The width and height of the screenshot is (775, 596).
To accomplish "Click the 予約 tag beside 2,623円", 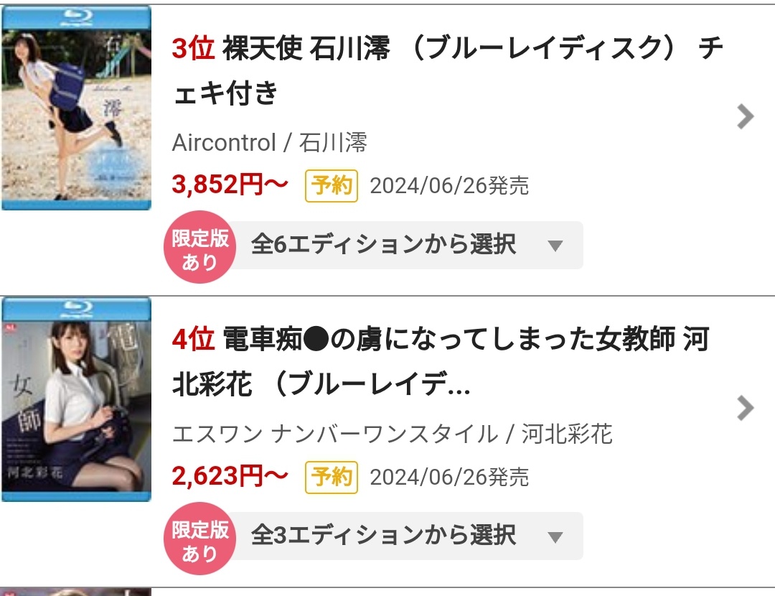I will (x=331, y=478).
